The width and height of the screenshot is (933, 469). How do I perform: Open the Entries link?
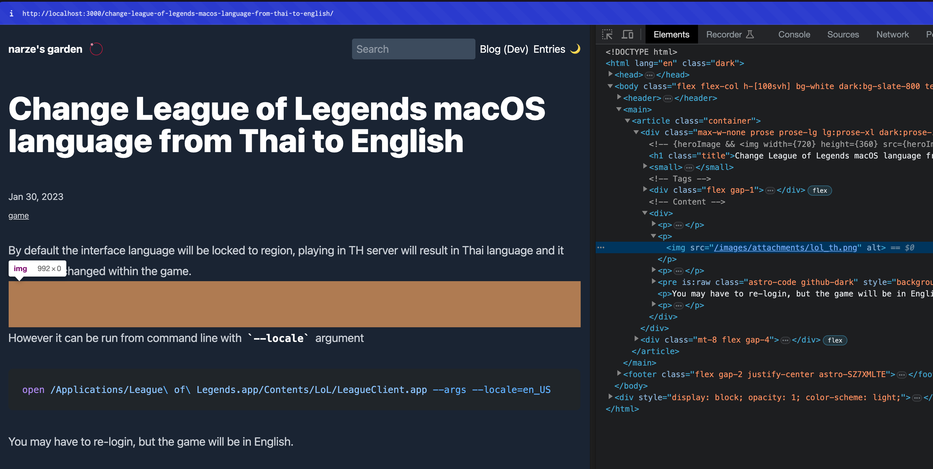(x=549, y=49)
